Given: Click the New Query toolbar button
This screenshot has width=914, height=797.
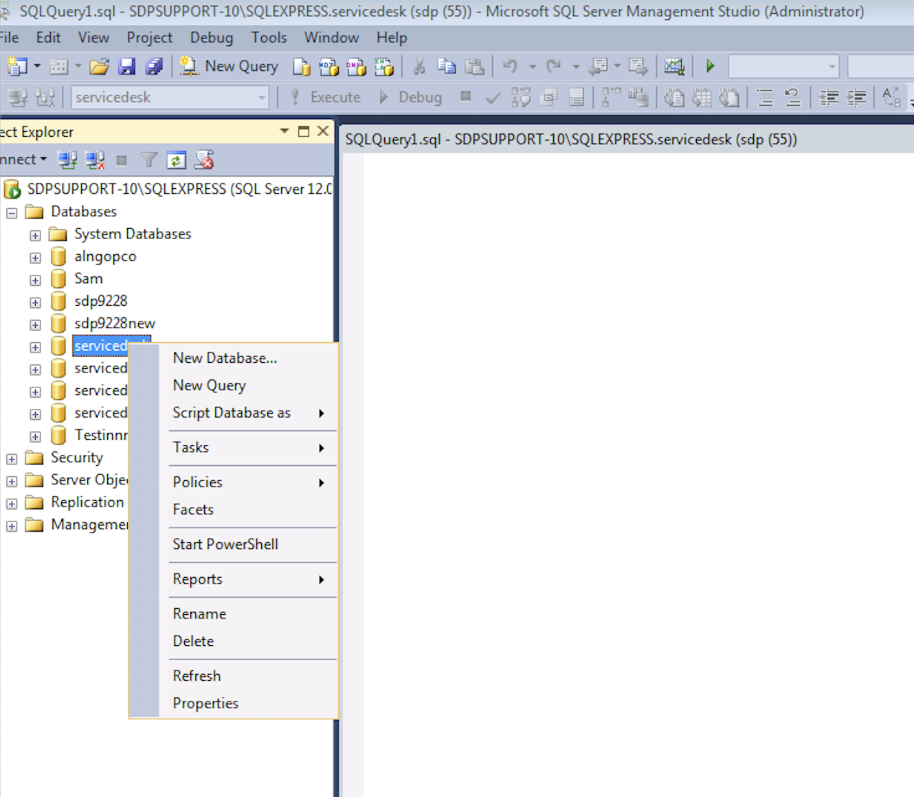Looking at the screenshot, I should [230, 67].
